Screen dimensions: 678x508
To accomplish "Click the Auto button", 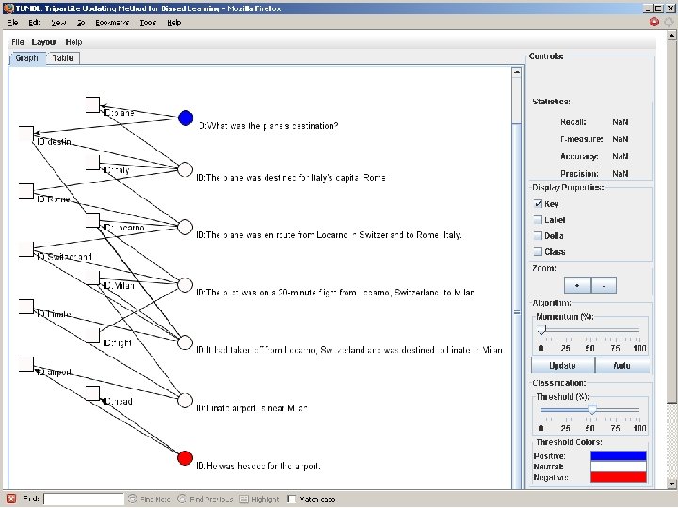I will pyautogui.click(x=621, y=365).
